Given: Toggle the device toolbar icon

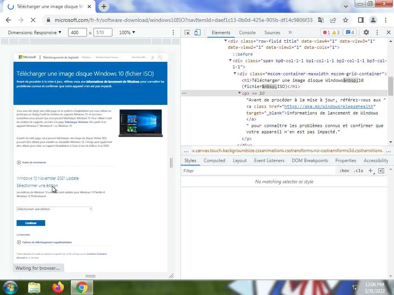Looking at the screenshot, I should pos(197,32).
